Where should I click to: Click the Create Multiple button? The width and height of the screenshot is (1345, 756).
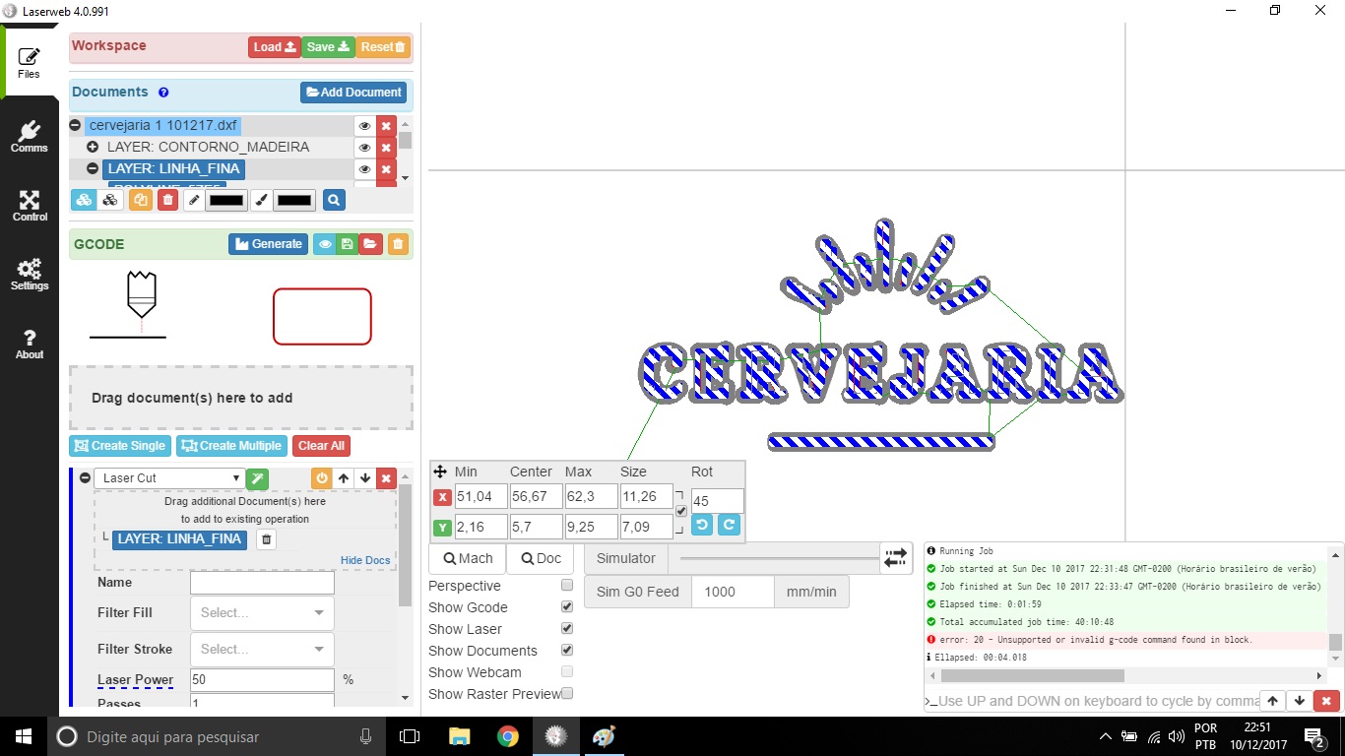click(232, 446)
